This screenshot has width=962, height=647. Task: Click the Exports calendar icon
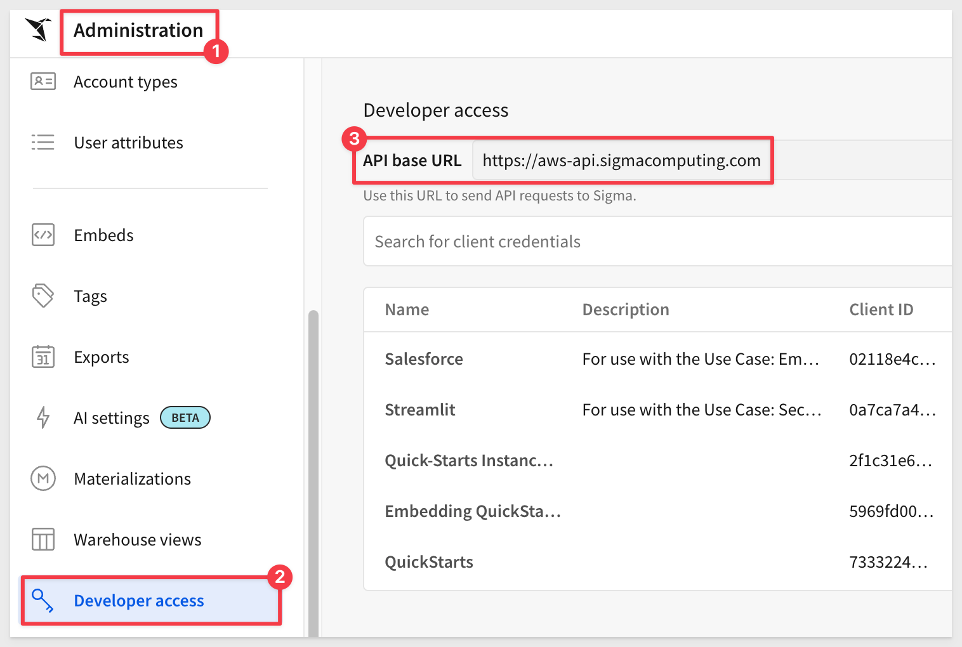43,356
